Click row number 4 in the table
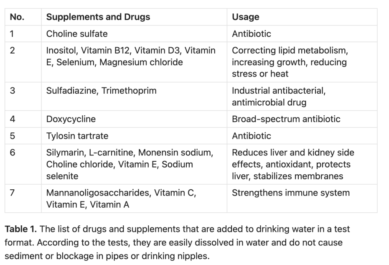This screenshot has width=389, height=265. point(13,119)
